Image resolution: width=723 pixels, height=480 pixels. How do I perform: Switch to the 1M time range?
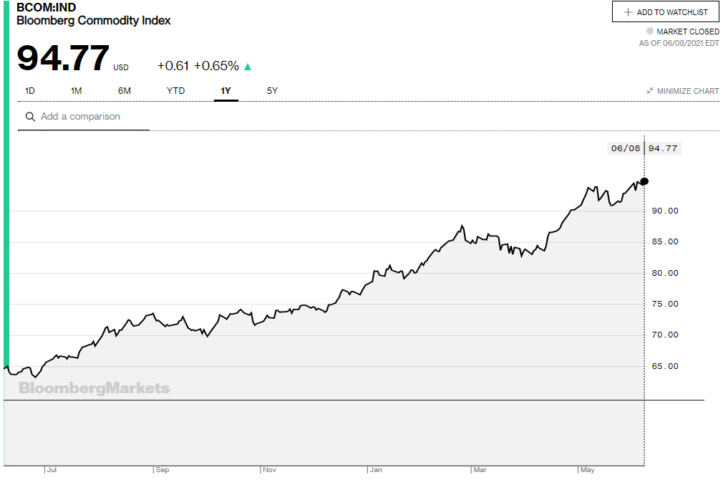77,91
